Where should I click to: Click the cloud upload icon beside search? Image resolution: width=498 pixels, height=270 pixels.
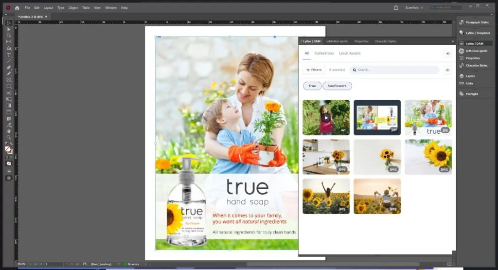pos(447,70)
